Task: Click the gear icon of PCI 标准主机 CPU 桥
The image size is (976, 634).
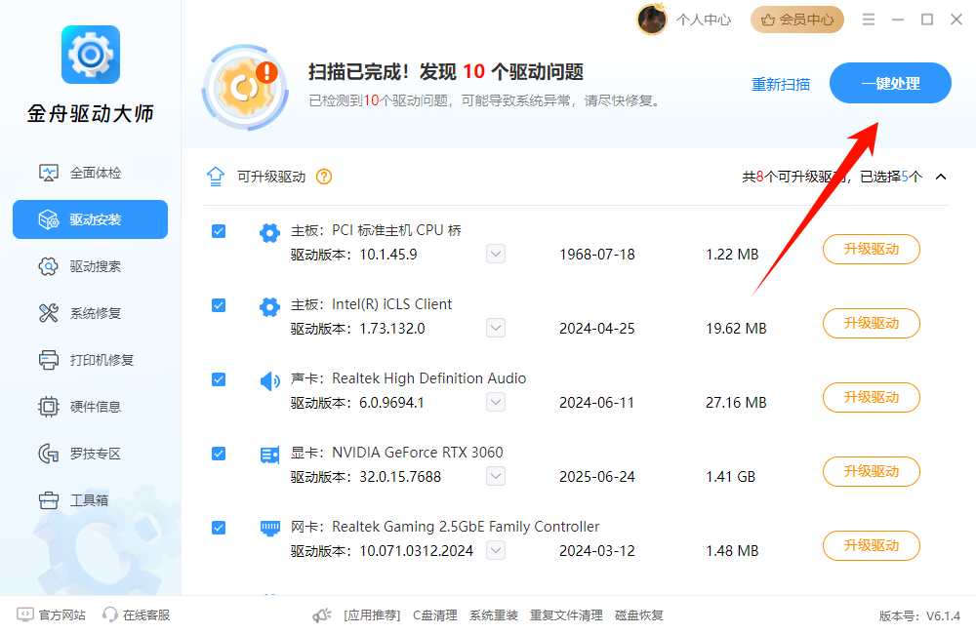Action: [x=269, y=233]
